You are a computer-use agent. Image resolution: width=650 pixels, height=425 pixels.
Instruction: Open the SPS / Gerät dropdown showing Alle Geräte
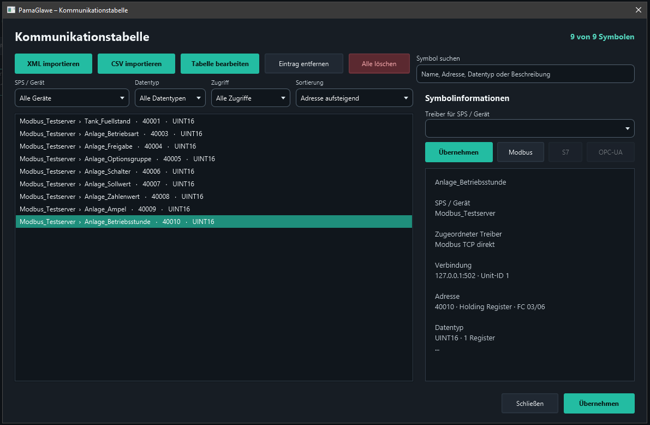tap(72, 98)
